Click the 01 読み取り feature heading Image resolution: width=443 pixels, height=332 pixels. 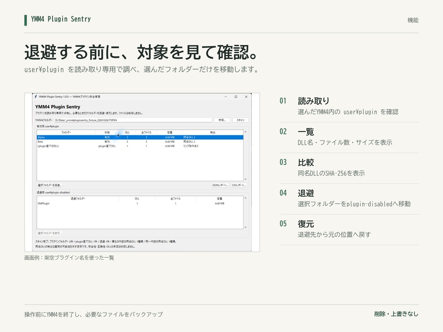click(x=314, y=101)
